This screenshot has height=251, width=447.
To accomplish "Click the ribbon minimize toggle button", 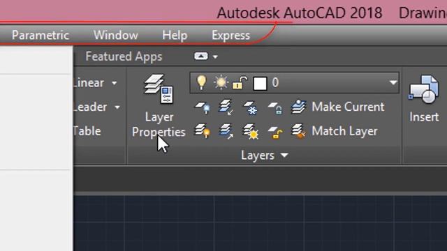I will click(201, 56).
